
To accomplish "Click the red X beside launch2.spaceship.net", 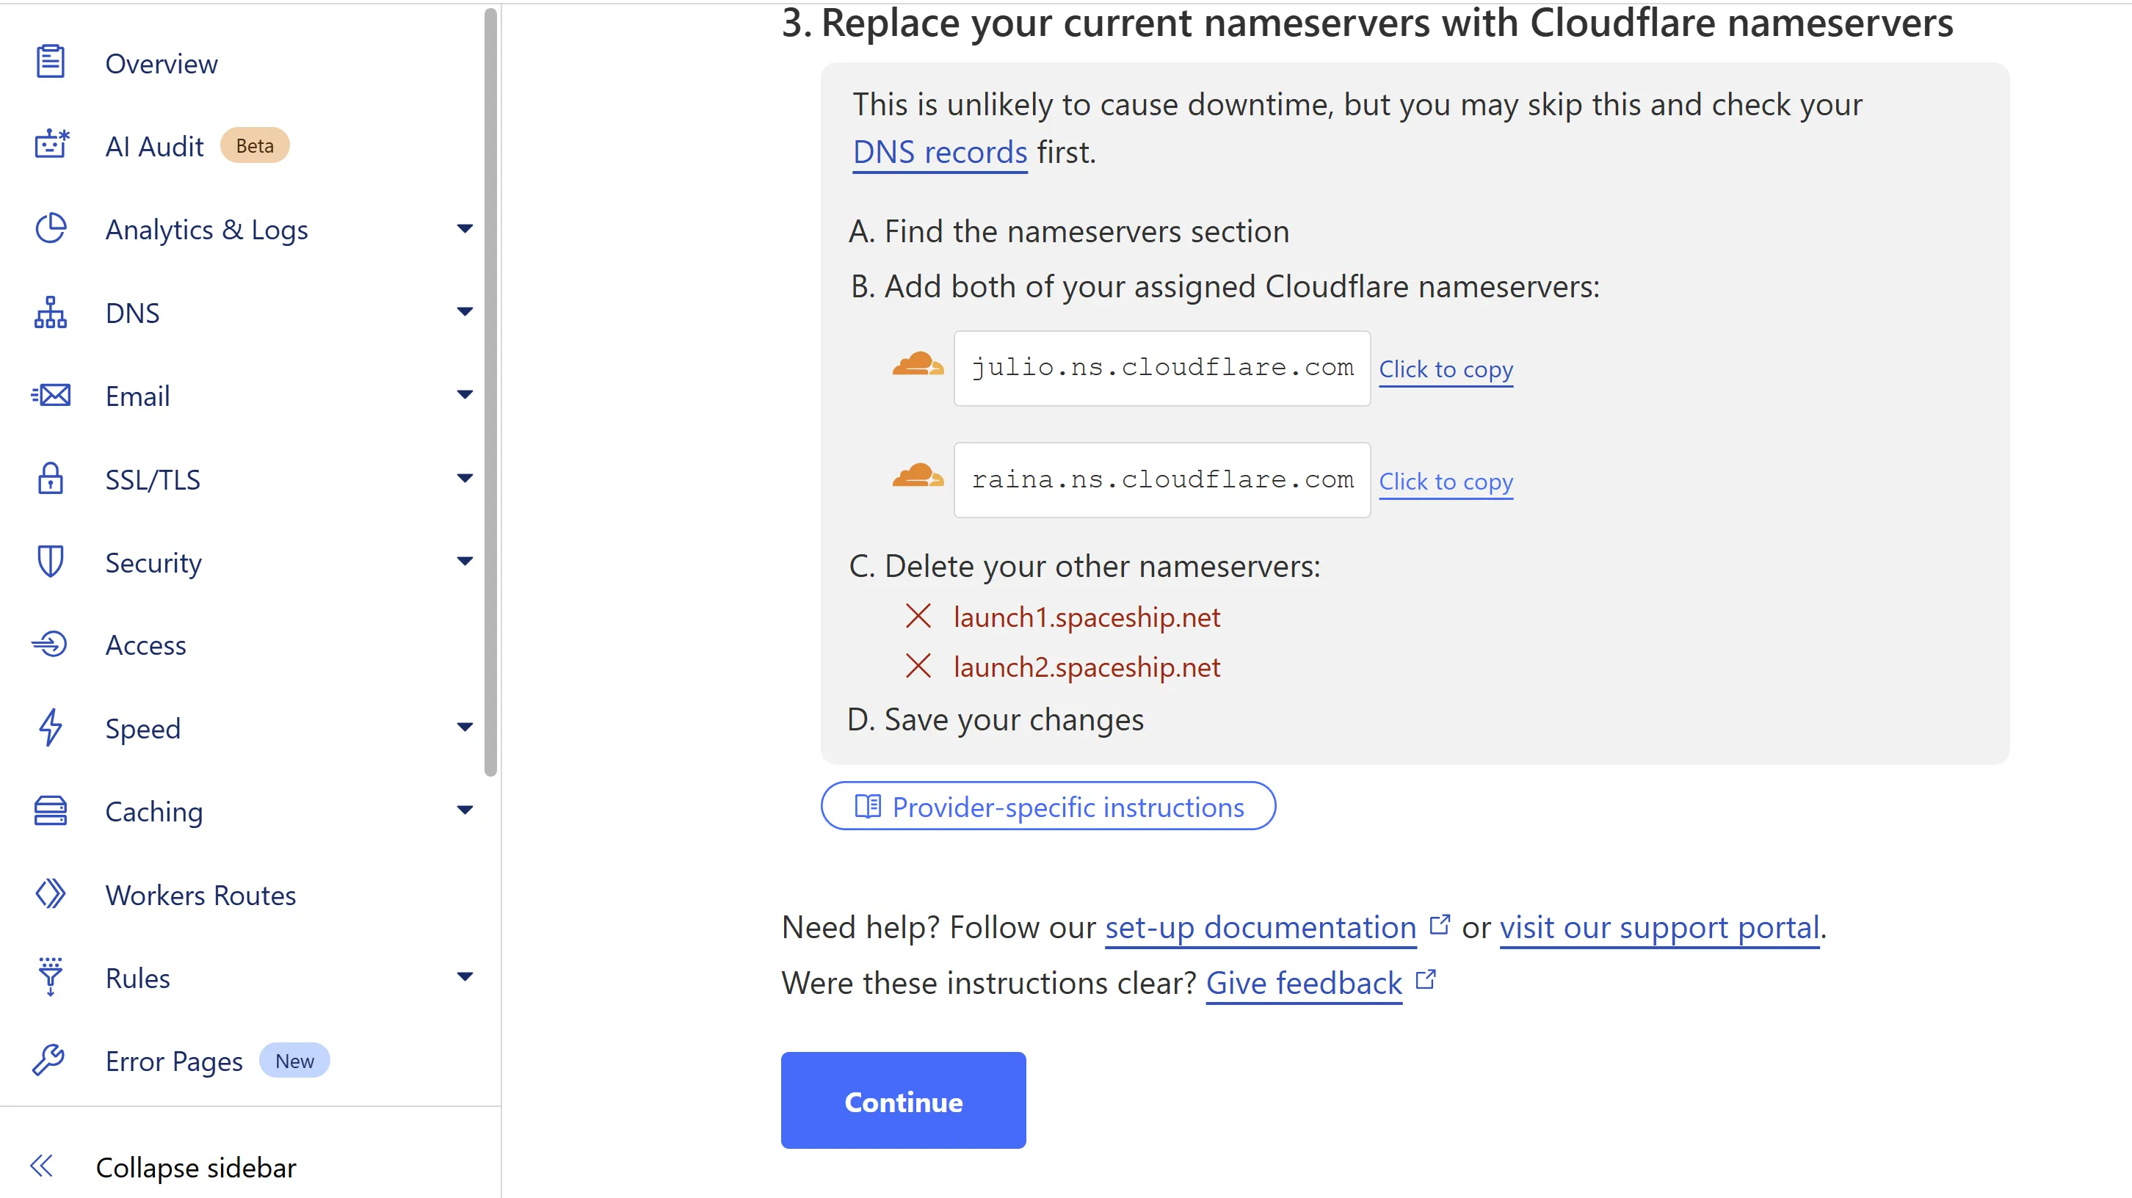I will click(x=918, y=666).
